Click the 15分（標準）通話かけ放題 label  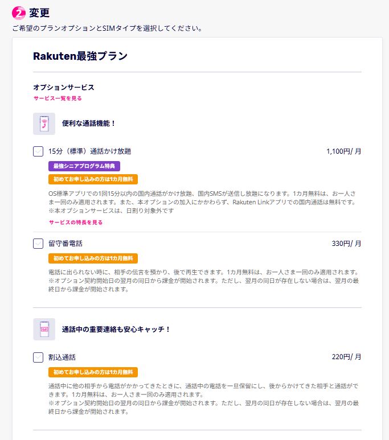point(89,151)
